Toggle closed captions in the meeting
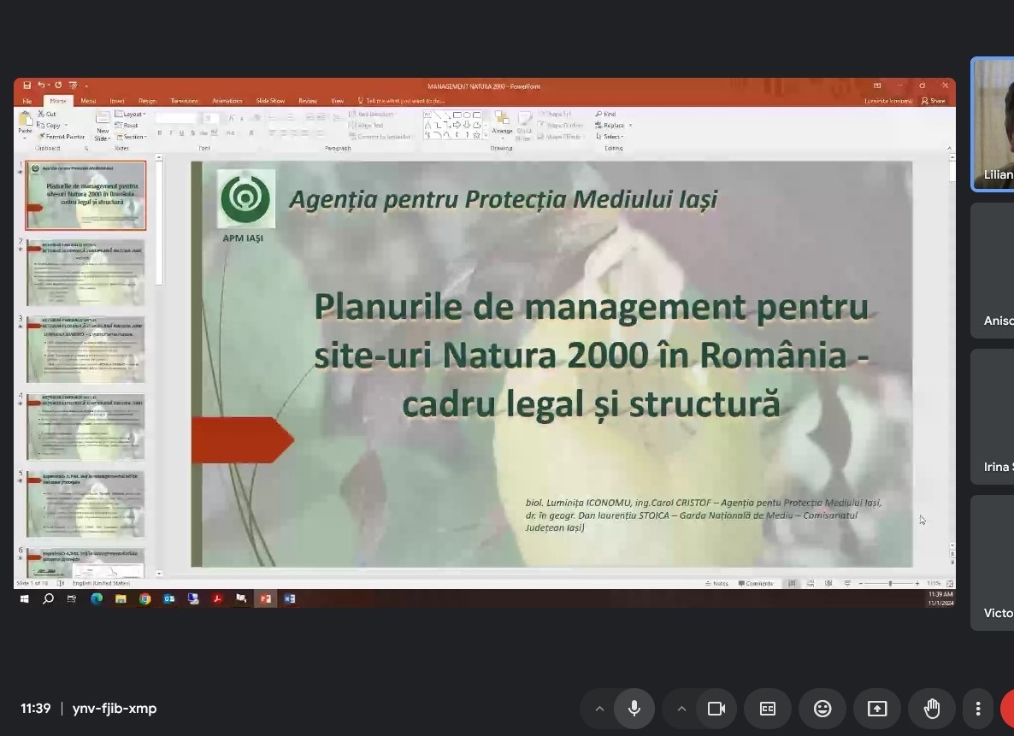This screenshot has width=1014, height=736. click(x=768, y=709)
